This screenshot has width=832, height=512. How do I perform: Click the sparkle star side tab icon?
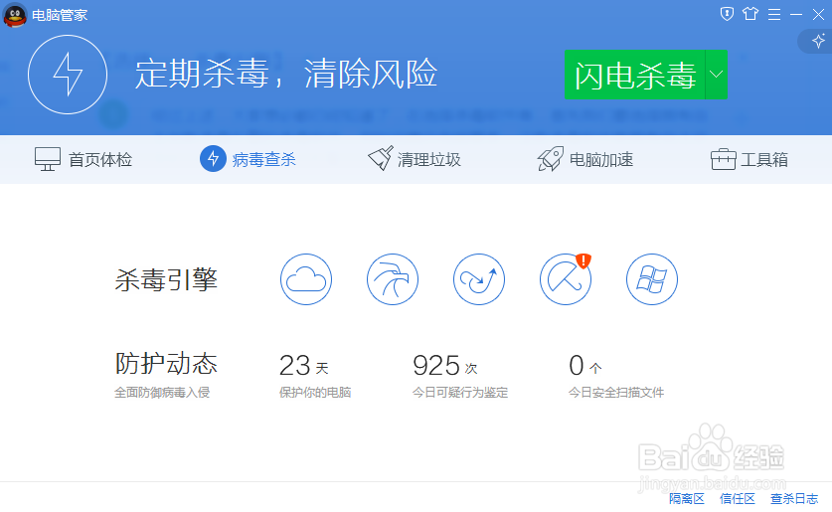coord(818,41)
